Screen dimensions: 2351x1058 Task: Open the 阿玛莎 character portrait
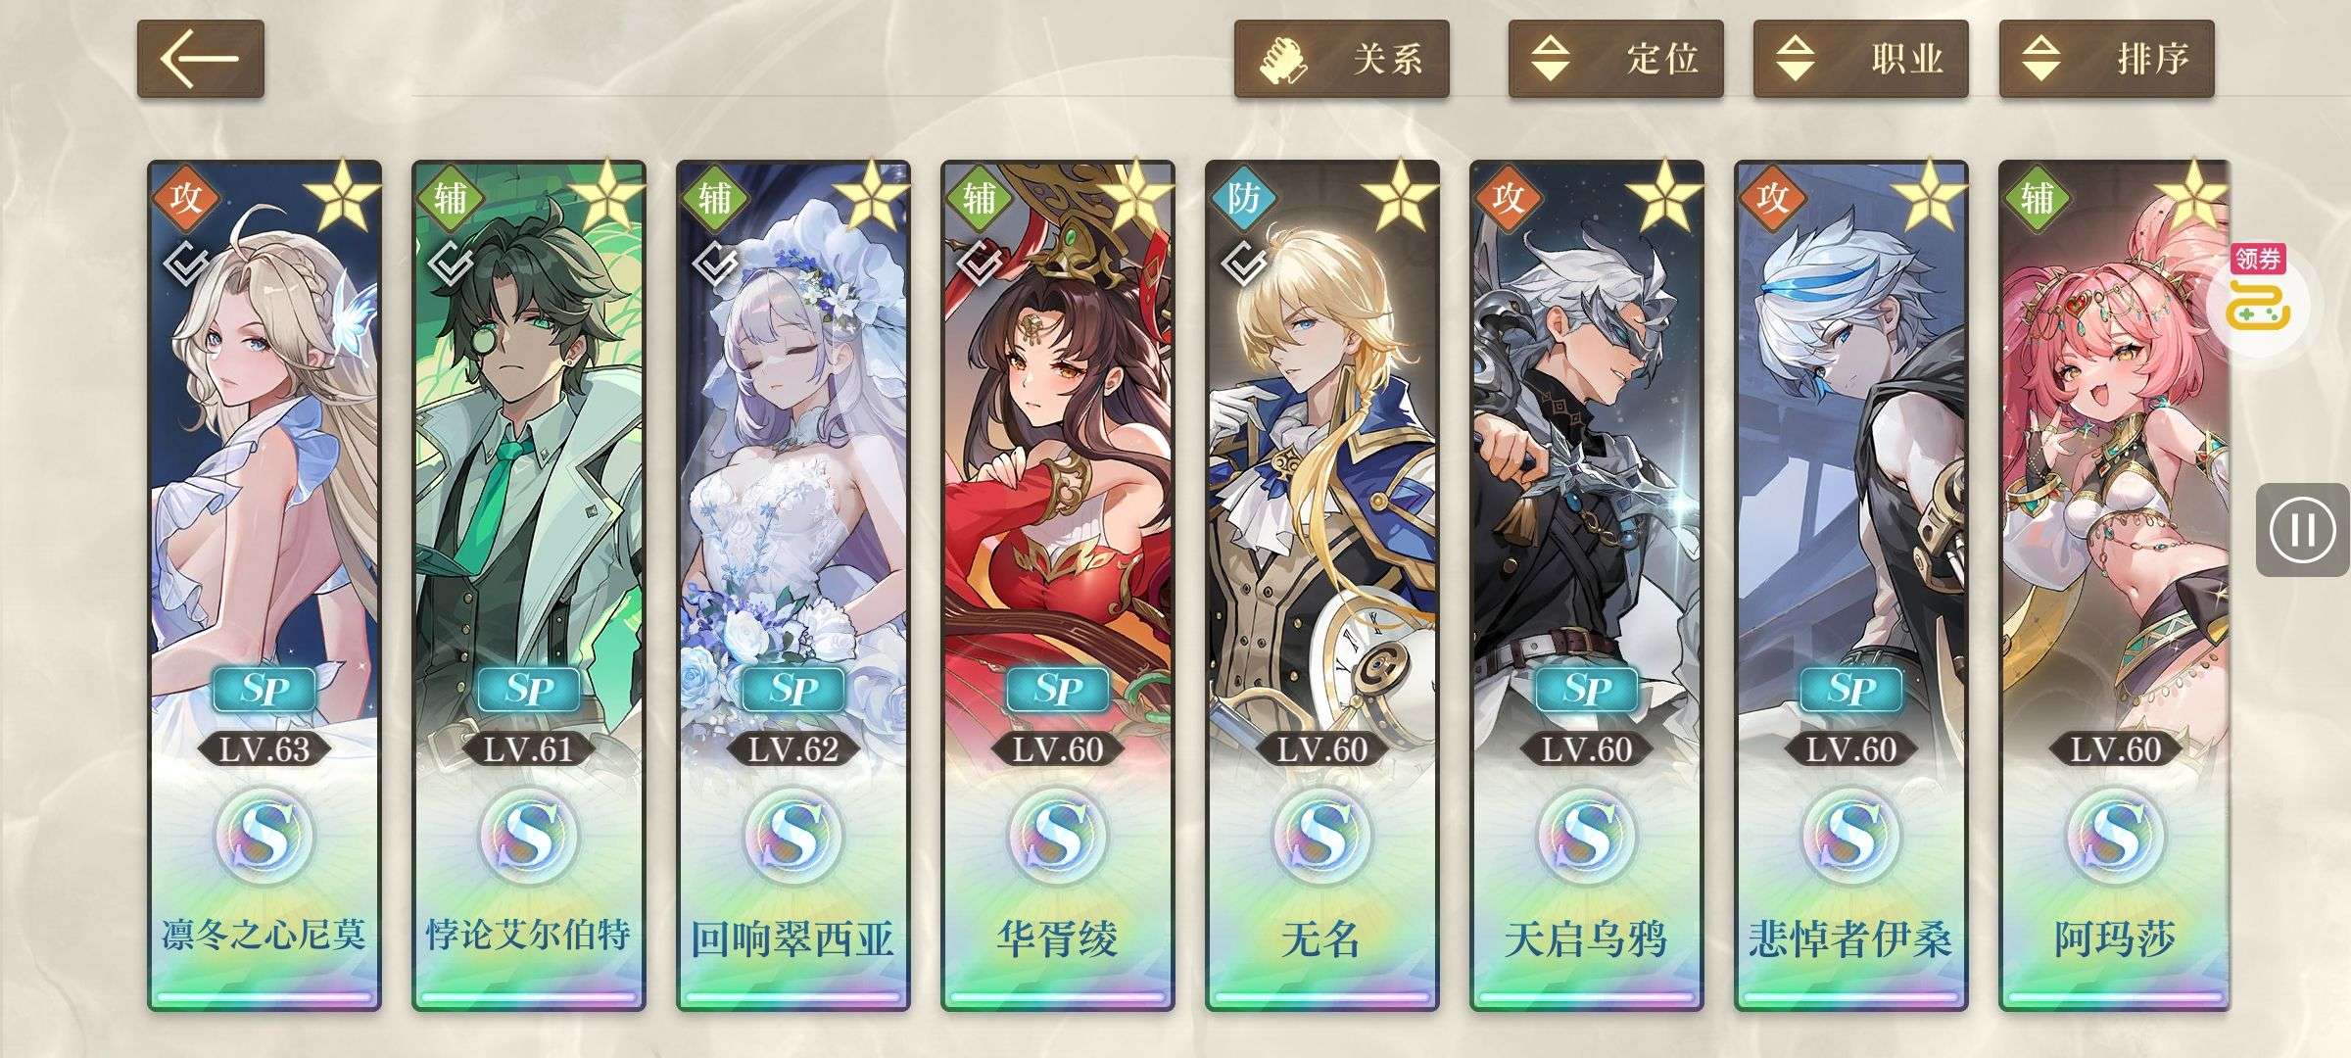point(2114,441)
